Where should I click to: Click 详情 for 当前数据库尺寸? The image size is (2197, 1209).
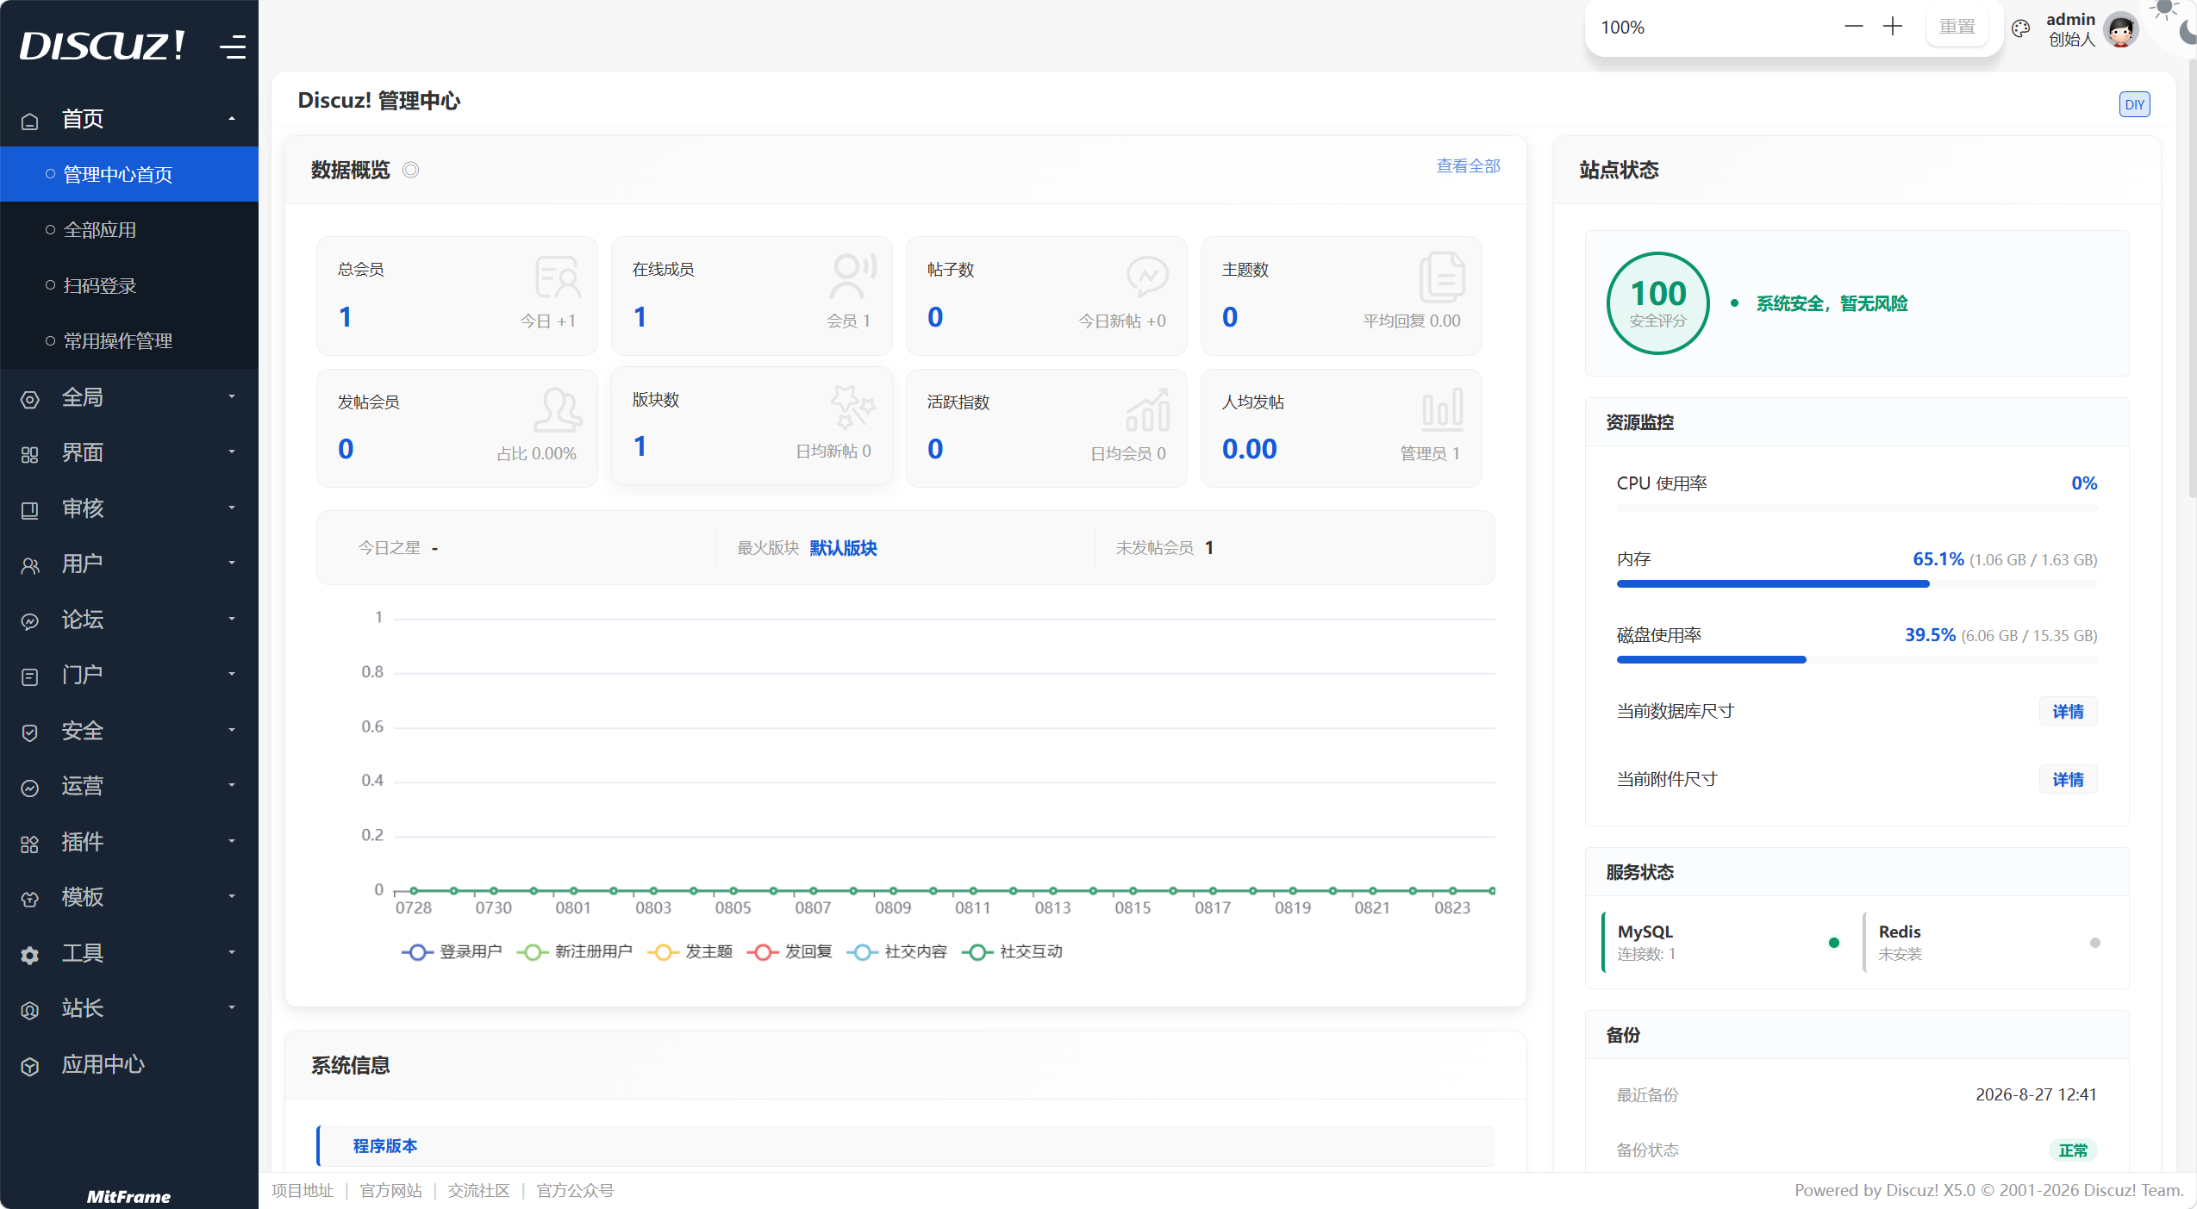(x=2068, y=712)
